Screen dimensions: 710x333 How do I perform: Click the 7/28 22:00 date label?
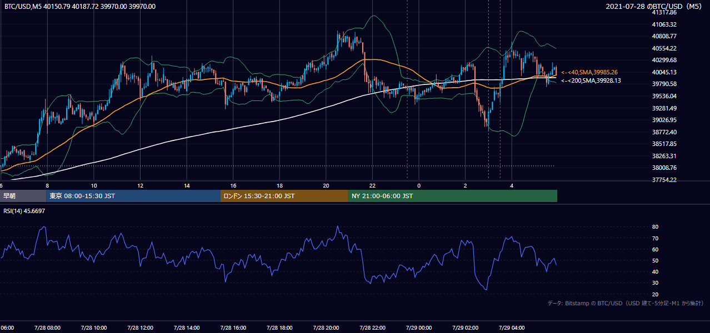click(372, 328)
